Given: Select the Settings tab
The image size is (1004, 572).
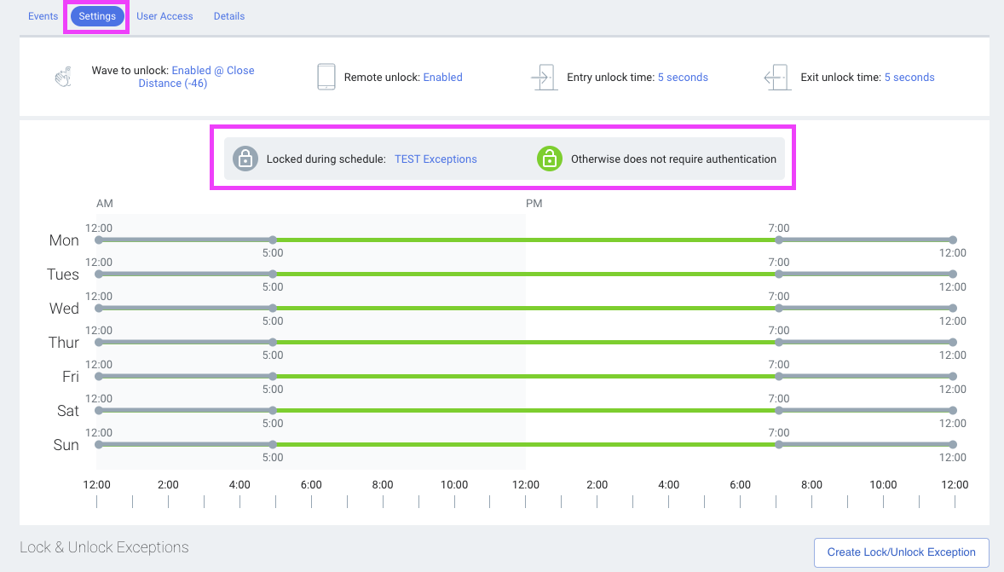Looking at the screenshot, I should pos(97,16).
